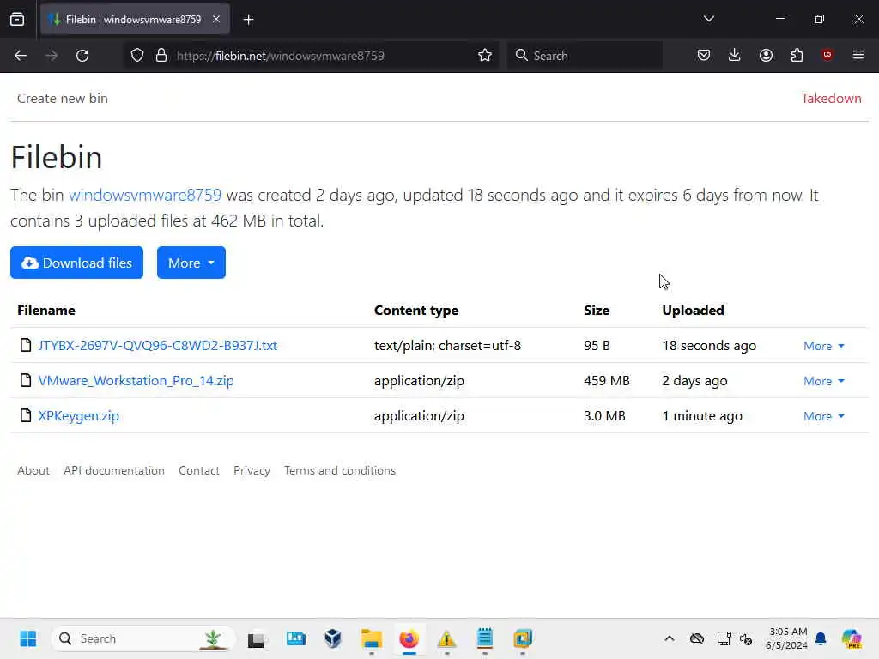Open Terms and conditions footer link

340,470
